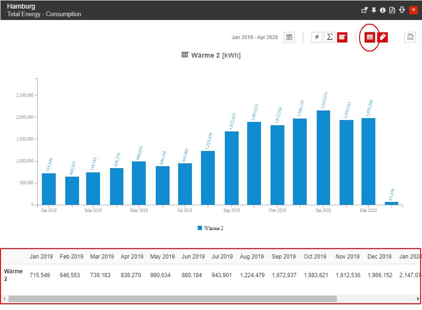422x310 pixels.
Task: Select the electricity lightning bolt icon
Action: click(x=317, y=37)
